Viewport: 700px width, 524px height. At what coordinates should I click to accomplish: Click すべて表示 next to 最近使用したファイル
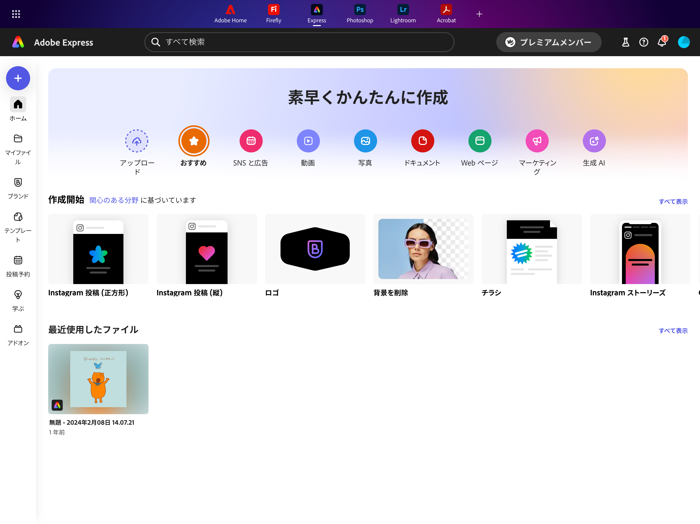point(673,330)
